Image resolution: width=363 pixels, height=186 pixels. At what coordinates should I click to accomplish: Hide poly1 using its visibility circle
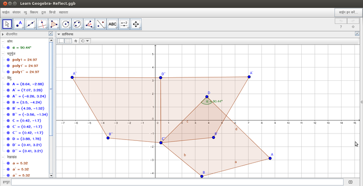point(8,60)
